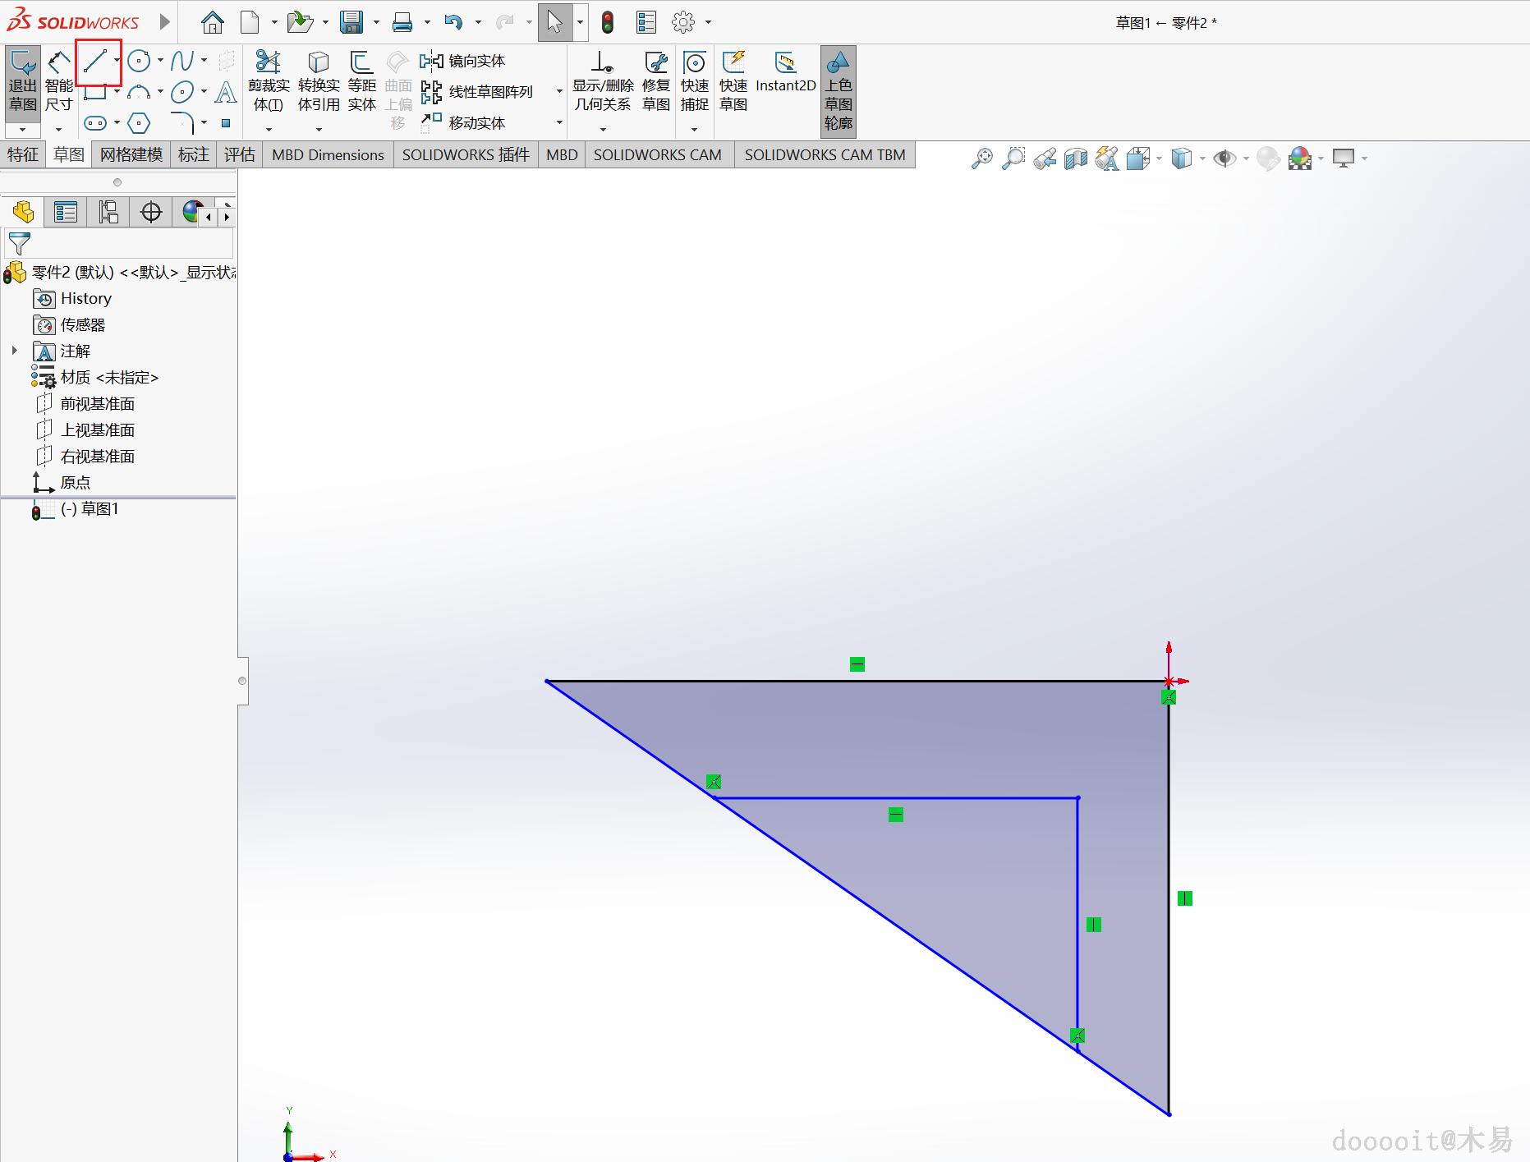
Task: Select the Line sketch tool
Action: pyautogui.click(x=95, y=61)
